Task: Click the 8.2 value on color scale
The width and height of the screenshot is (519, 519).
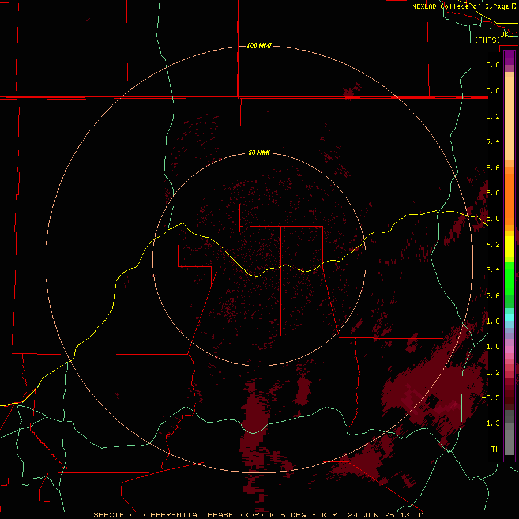Action: (493, 116)
